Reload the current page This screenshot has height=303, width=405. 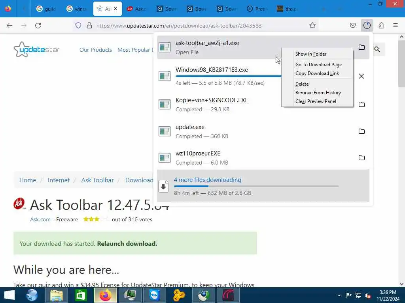(x=38, y=26)
